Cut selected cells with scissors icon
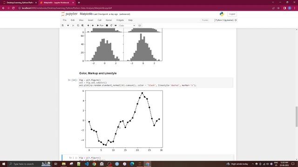 point(73,26)
